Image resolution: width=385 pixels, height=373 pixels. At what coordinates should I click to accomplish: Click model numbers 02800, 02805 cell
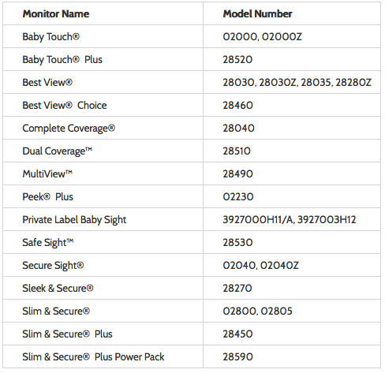[257, 311]
